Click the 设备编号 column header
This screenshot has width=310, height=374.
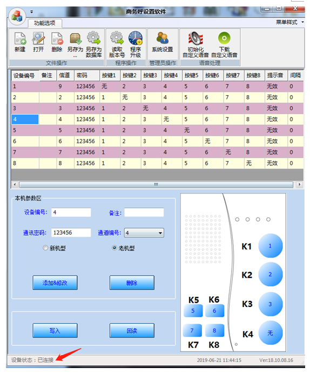[25, 76]
